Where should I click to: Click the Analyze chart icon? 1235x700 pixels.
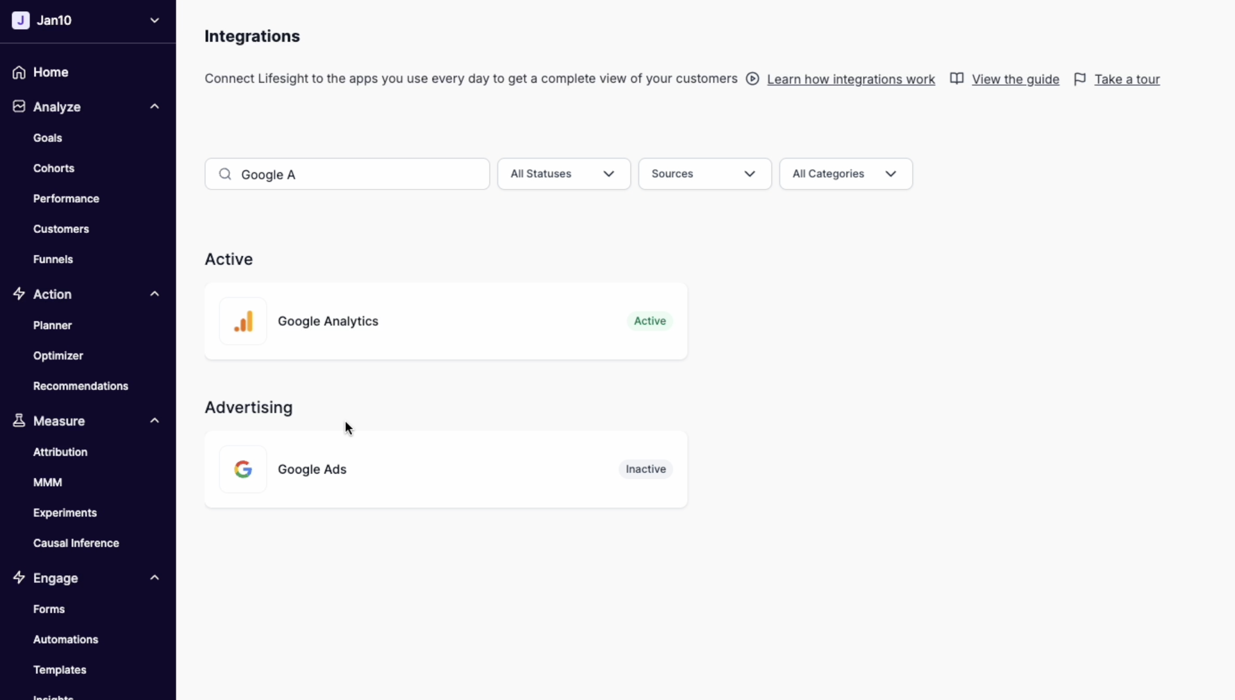pyautogui.click(x=19, y=106)
